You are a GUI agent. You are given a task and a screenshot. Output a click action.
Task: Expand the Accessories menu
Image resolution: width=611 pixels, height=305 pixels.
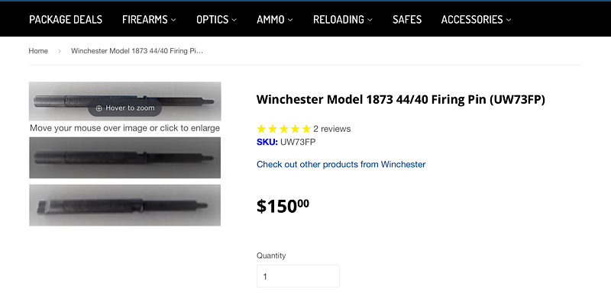point(476,19)
